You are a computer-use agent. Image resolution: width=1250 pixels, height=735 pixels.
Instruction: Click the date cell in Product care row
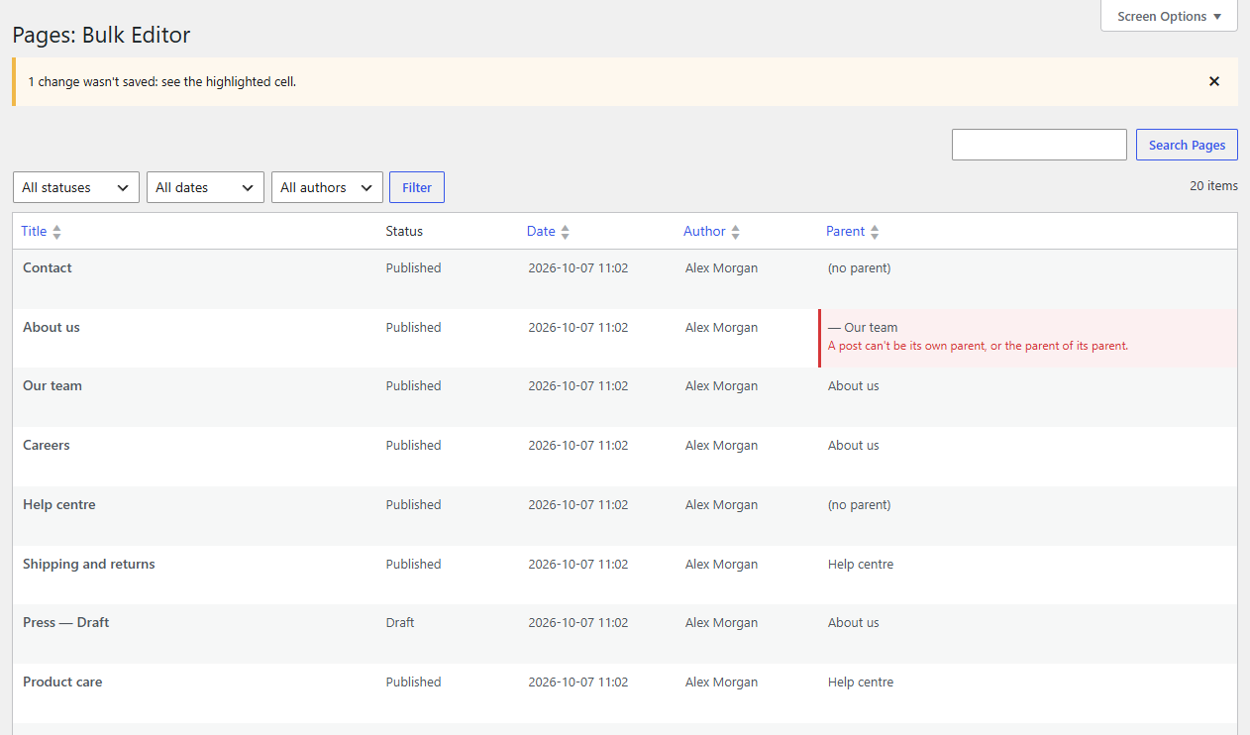(578, 682)
